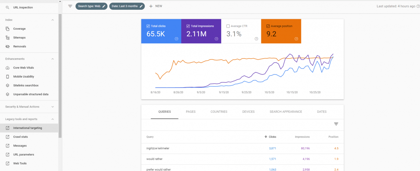Uncheck the Total clicks checkbox

pos(148,26)
